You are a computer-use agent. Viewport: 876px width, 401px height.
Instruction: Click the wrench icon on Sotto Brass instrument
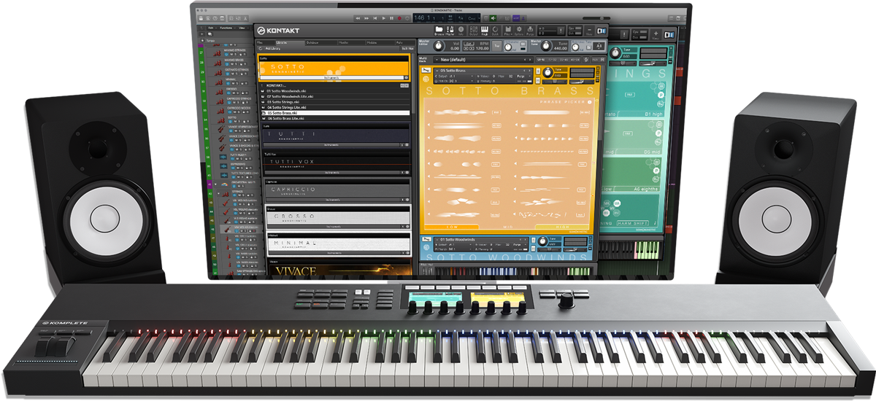click(426, 70)
